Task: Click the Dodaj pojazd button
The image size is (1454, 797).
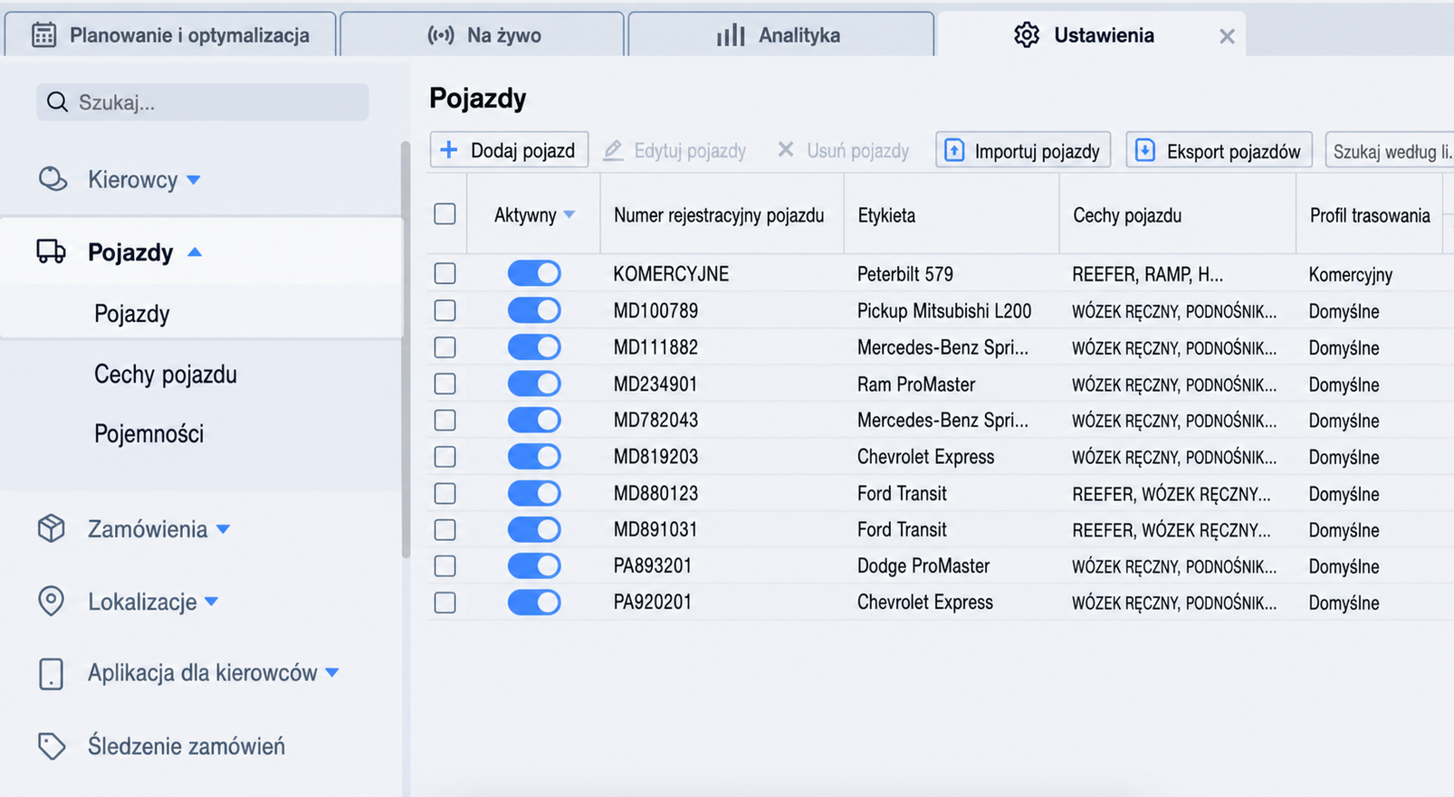Action: click(509, 150)
